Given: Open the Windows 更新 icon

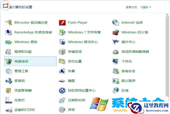Looking at the screenshot, I should pos(9,42).
